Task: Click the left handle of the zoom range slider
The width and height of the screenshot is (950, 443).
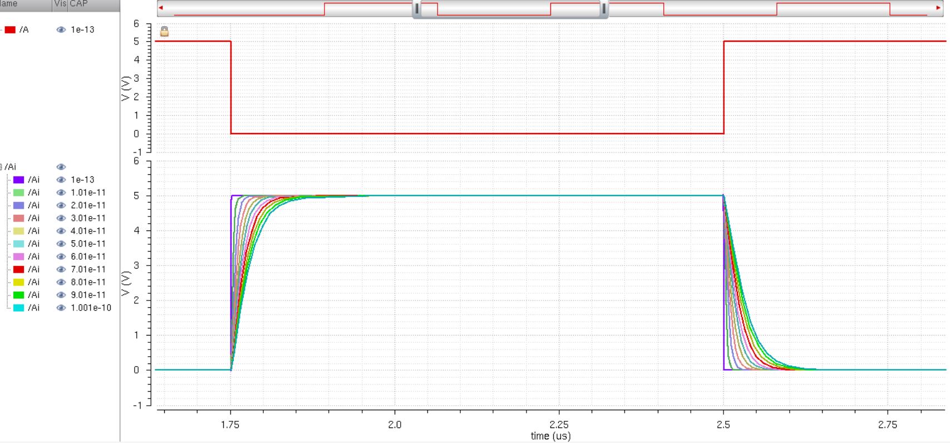Action: [417, 9]
